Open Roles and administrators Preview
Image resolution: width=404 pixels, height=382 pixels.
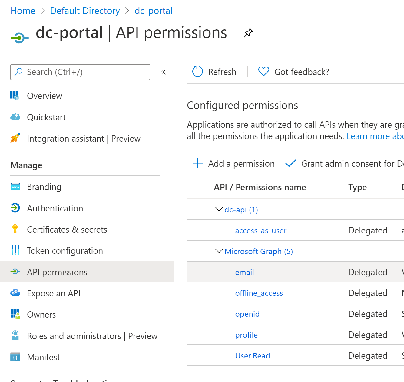coord(92,336)
